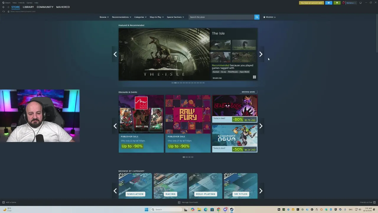
Task: Click the Third Person tag
Action: click(233, 72)
